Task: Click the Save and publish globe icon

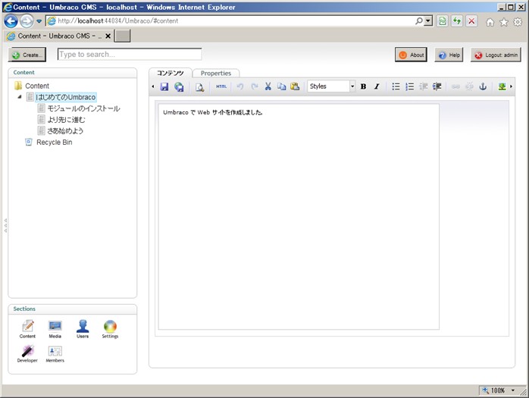Action: (179, 86)
